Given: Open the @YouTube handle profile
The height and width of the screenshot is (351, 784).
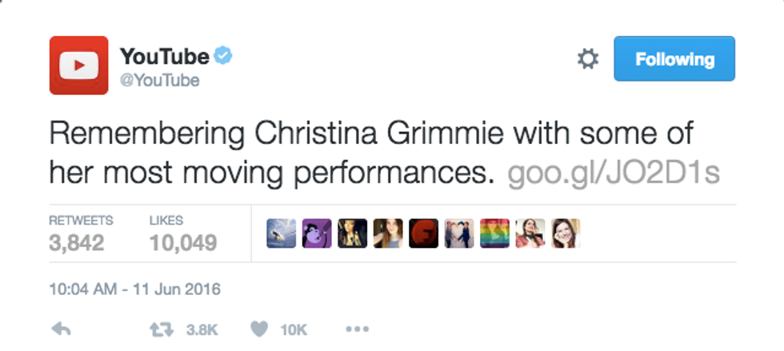Looking at the screenshot, I should [159, 81].
